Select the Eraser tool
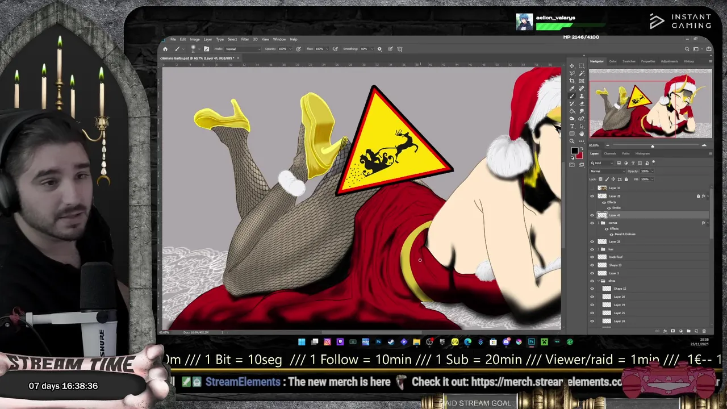Image resolution: width=727 pixels, height=409 pixels. pos(582,103)
